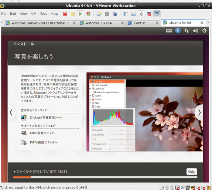212x190 pixels.
Task: Close the Ubuntu 64-bit tab
Action: tap(202, 23)
